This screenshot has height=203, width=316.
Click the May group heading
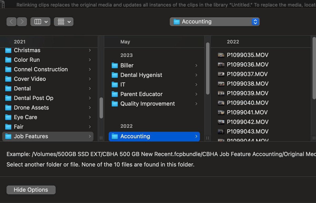point(125,42)
